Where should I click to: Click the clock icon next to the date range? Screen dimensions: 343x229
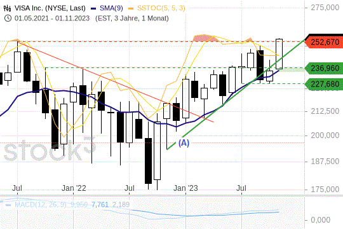(8, 18)
